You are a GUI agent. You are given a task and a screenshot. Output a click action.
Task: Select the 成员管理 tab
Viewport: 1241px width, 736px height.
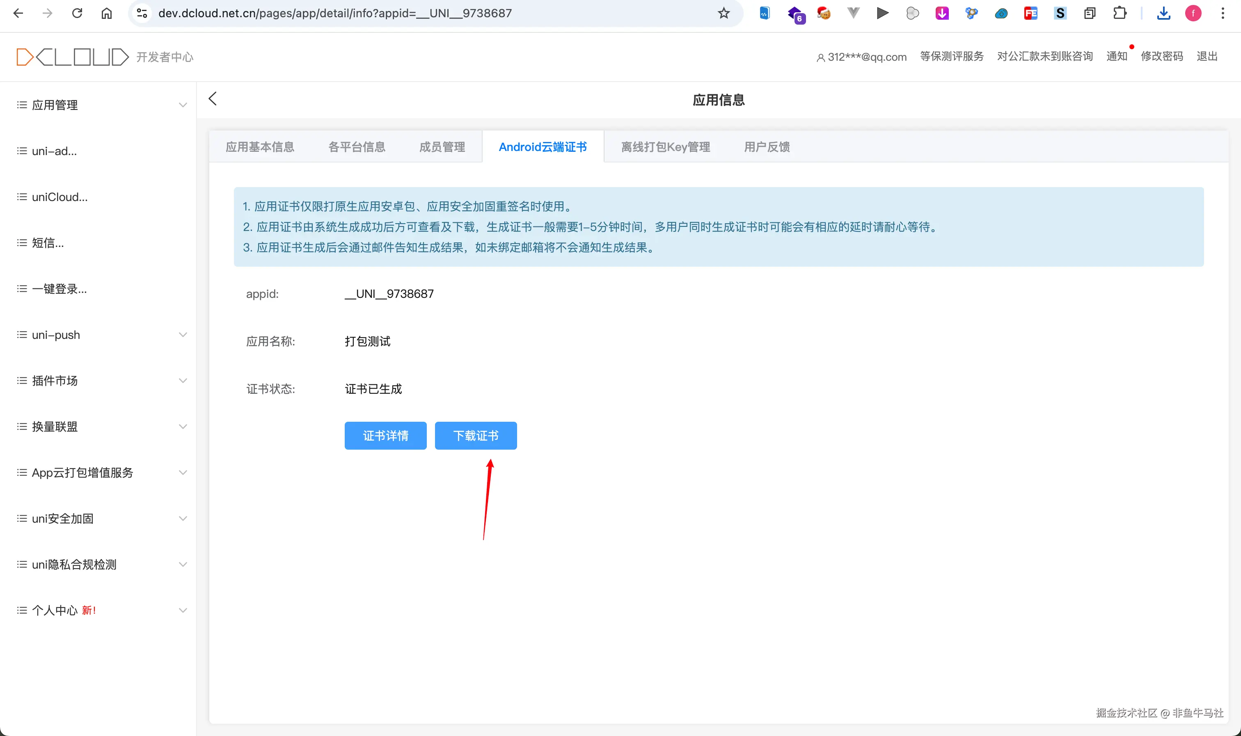pos(442,147)
